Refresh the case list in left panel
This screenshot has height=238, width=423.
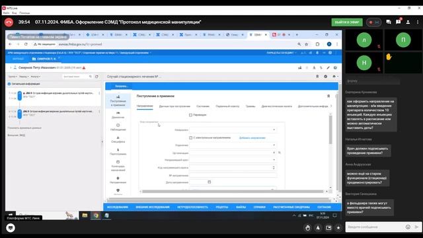click(x=96, y=77)
